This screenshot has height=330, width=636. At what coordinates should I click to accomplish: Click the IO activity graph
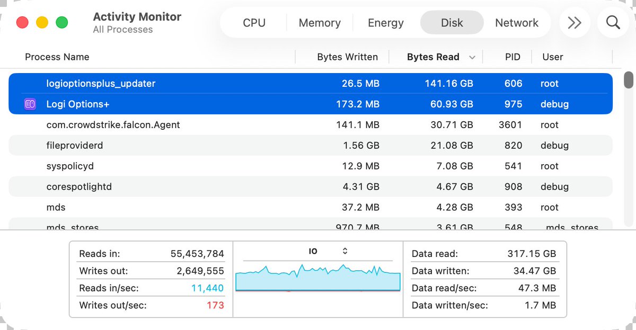(x=318, y=277)
